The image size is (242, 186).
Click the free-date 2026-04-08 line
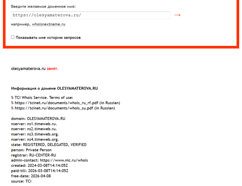pyautogui.click(x=31, y=176)
